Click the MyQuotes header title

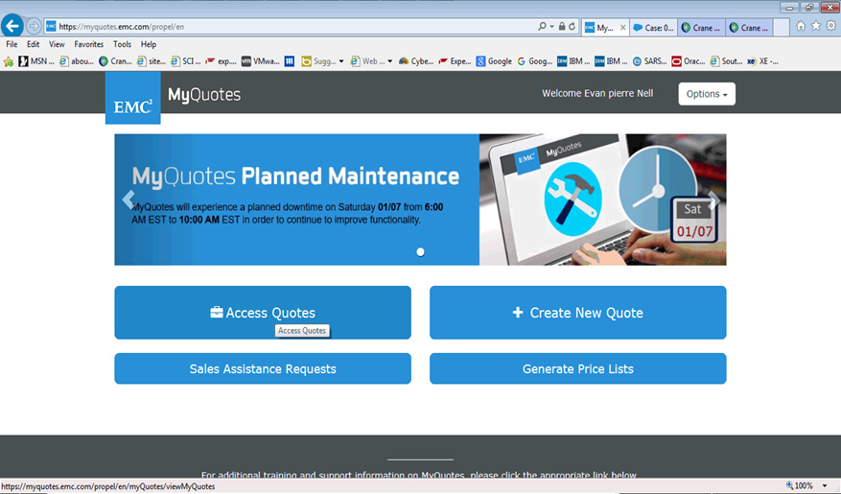click(x=204, y=95)
